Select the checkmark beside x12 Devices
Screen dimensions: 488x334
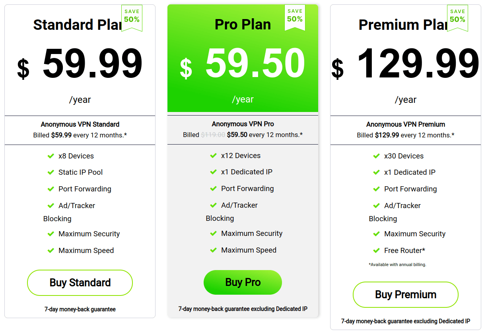pos(214,156)
